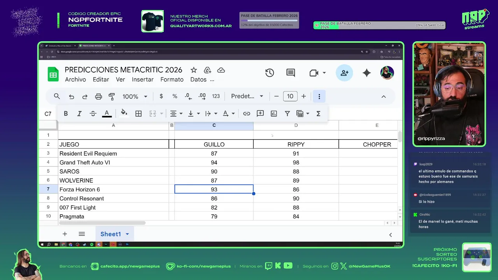The image size is (498, 280).
Task: Add a new sheet with plus
Action: pos(65,234)
